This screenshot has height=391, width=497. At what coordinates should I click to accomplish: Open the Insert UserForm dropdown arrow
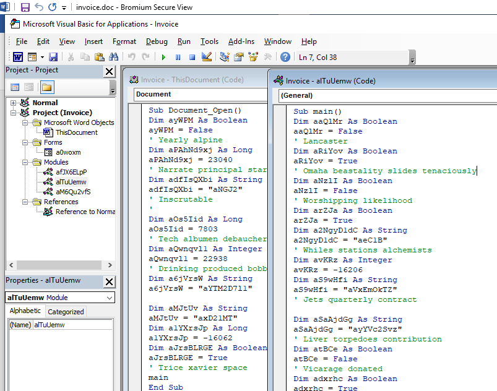click(x=42, y=58)
